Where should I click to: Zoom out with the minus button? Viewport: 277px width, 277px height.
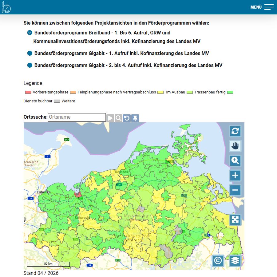(x=235, y=190)
